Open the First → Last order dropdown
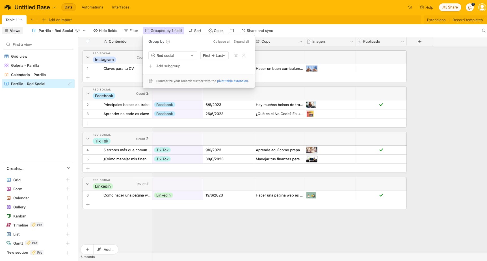Screen dimensions: 487x261 pyautogui.click(x=214, y=55)
